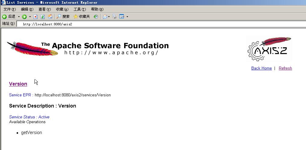Click the Home page icon
Screen dimensions: 306x150
[x=50, y=17]
